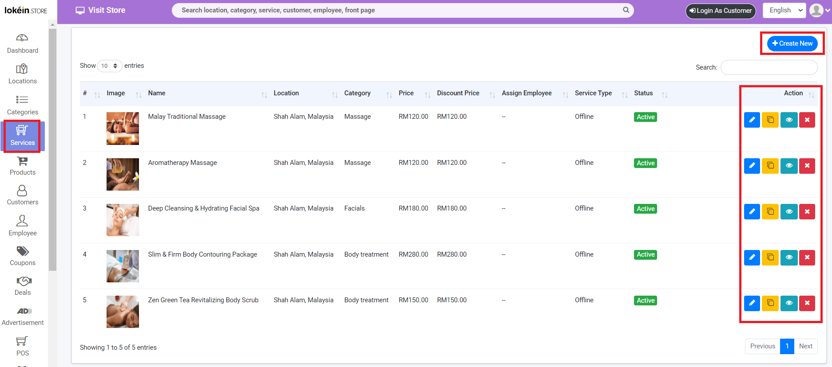
Task: Click the lokéin STORE logo
Action: (26, 10)
